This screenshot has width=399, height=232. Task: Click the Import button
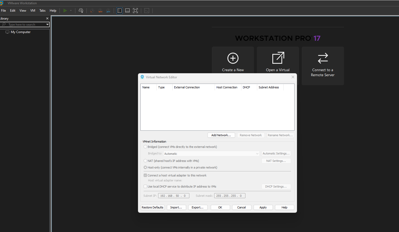tap(176, 207)
